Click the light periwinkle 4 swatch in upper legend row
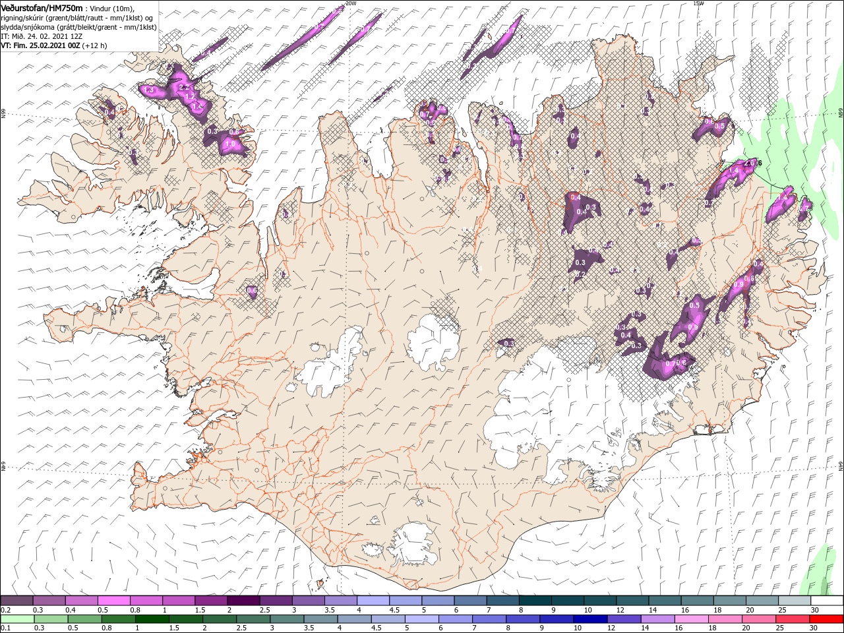This screenshot has width=844, height=633. coord(373,600)
